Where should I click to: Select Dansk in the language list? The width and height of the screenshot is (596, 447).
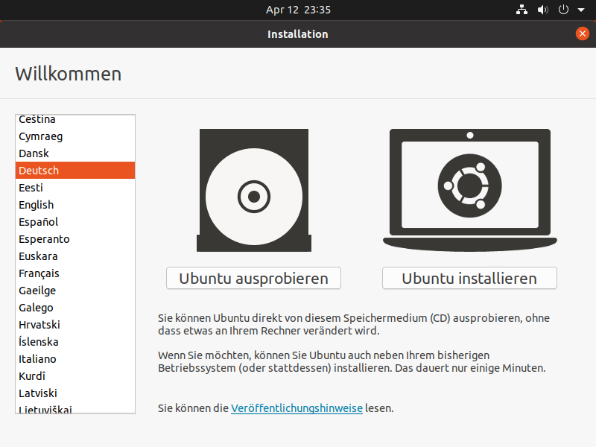34,153
